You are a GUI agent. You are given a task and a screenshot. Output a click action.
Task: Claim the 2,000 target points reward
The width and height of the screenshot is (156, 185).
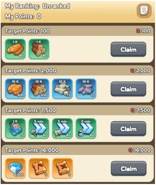128,89
